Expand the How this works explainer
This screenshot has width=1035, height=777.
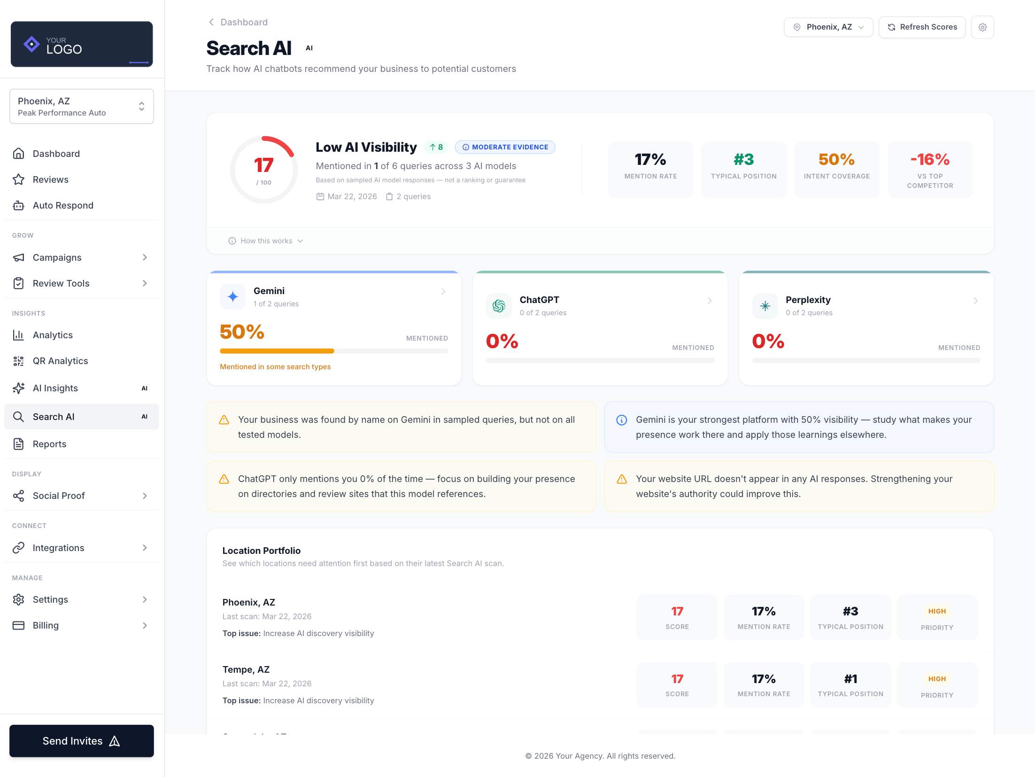tap(265, 241)
